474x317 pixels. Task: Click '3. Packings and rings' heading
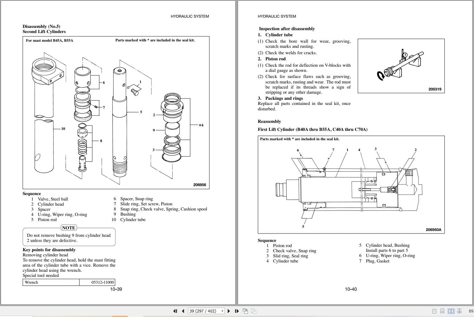(x=280, y=98)
